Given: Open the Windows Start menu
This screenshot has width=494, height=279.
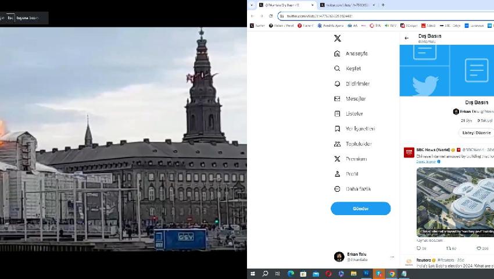Looking at the screenshot, I should pos(253,274).
